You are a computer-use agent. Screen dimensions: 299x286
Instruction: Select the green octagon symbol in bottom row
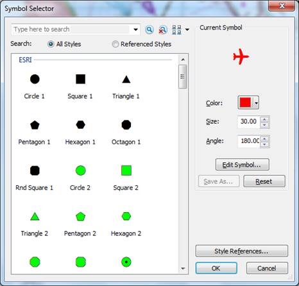(35, 262)
